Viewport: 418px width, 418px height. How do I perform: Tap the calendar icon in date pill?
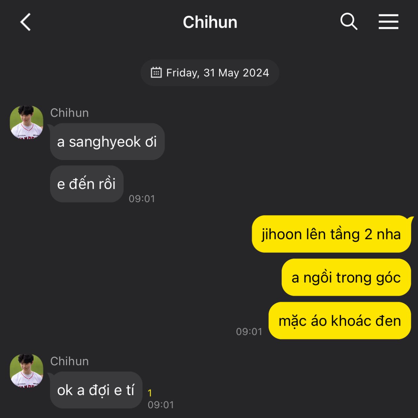[156, 72]
